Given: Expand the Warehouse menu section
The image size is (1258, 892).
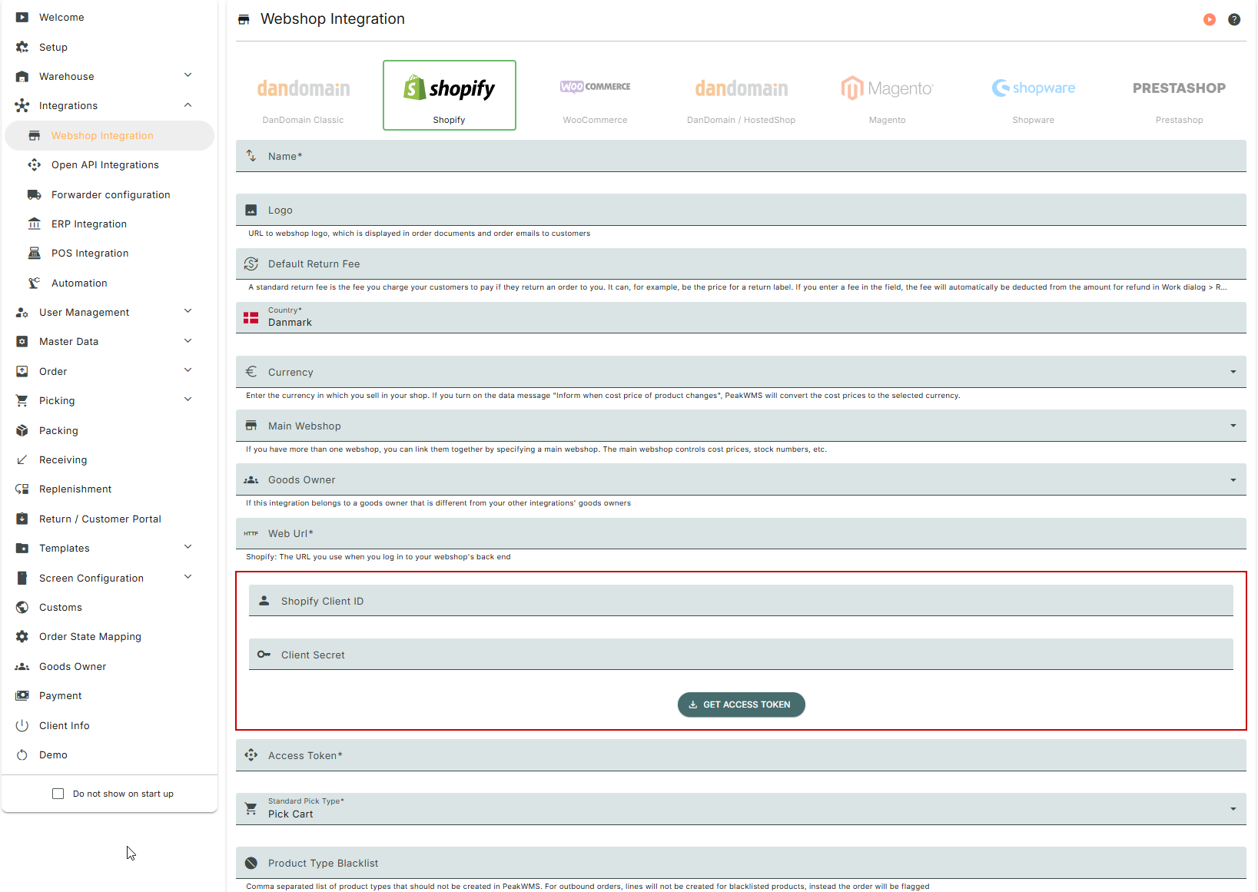Looking at the screenshot, I should coord(188,75).
